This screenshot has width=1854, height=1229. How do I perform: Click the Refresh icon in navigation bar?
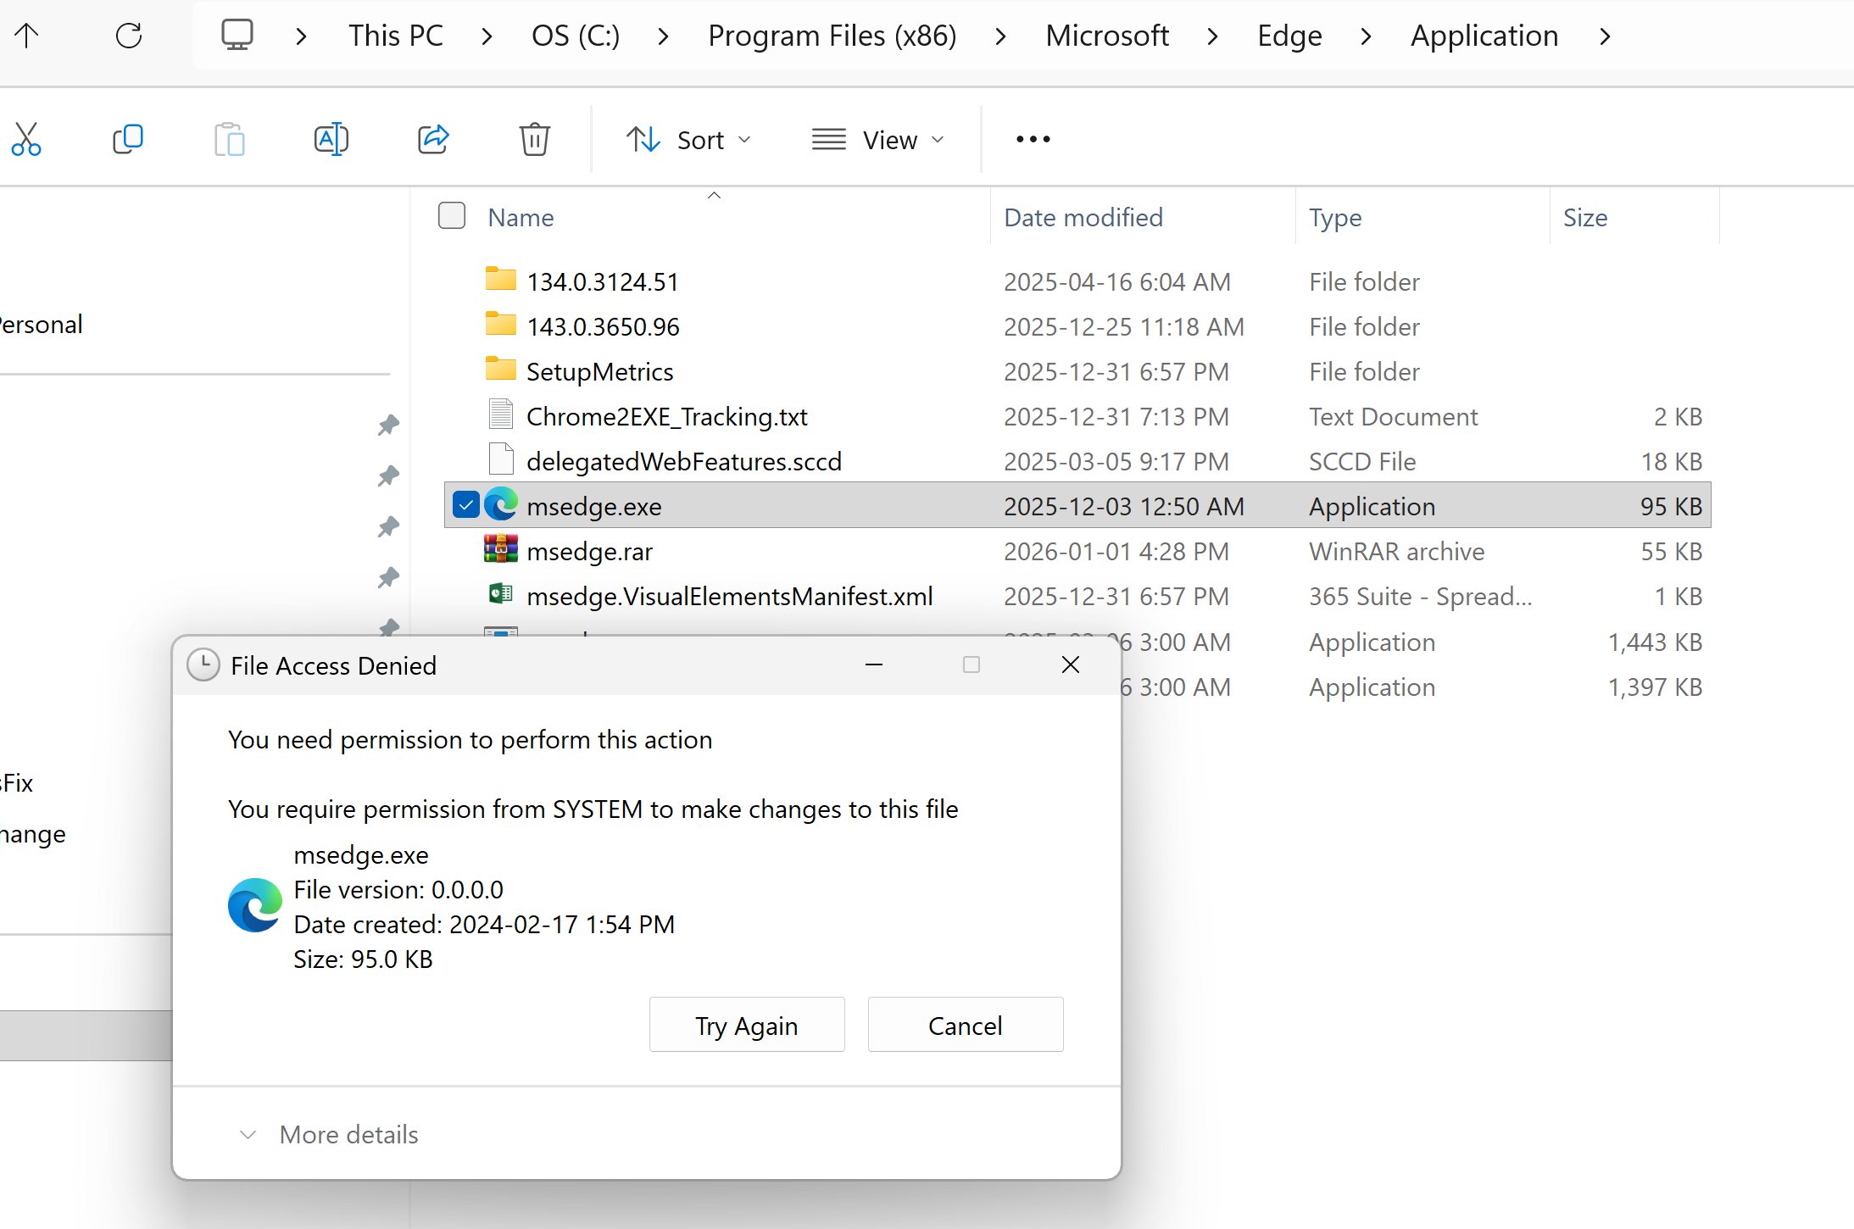point(129,36)
